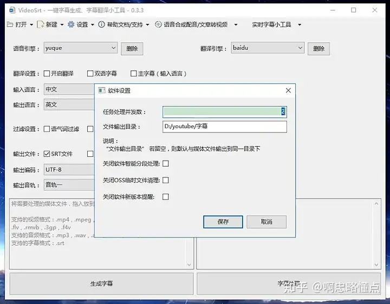This screenshot has height=304, width=390.
Task: Uncheck the SRT文件 checkbox
Action: click(47, 154)
